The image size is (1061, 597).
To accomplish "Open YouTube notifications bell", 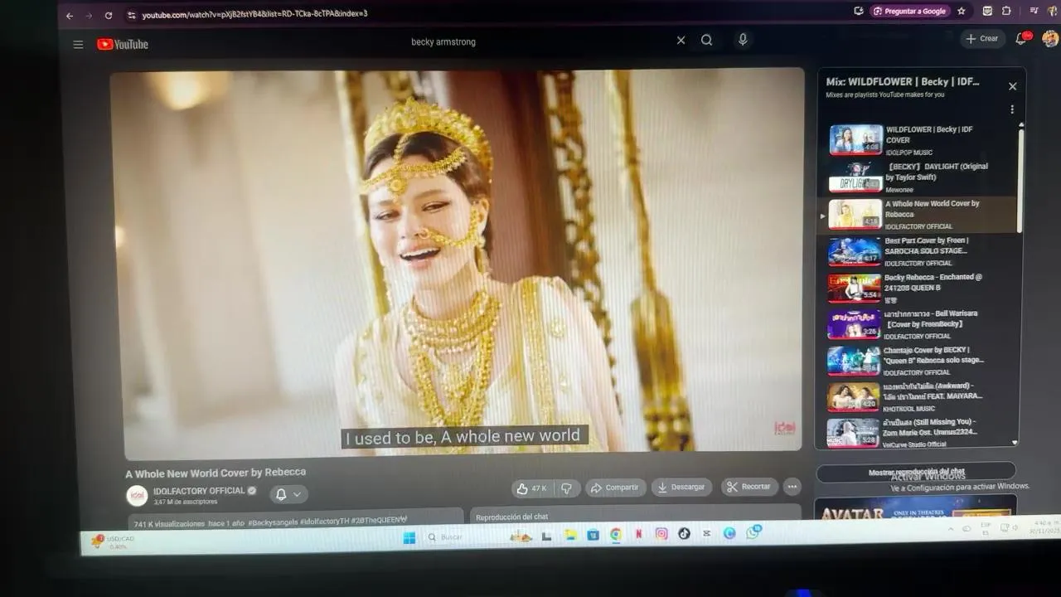I will point(1021,39).
